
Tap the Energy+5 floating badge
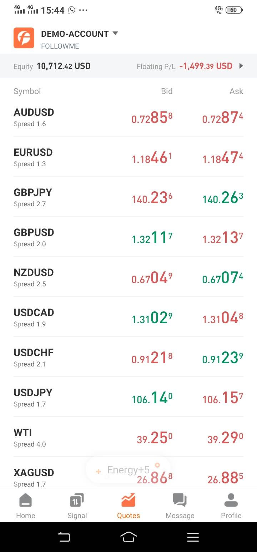coord(128,470)
